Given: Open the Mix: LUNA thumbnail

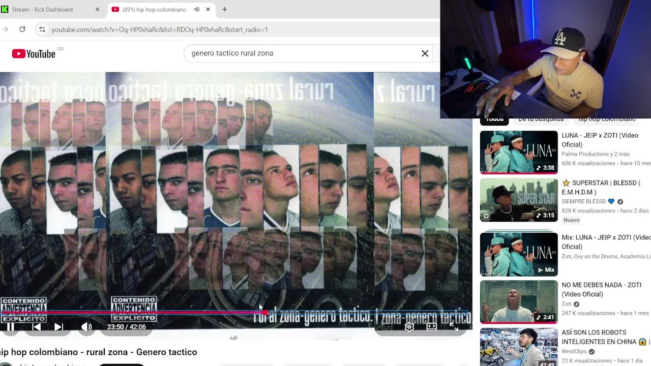Looking at the screenshot, I should point(519,255).
